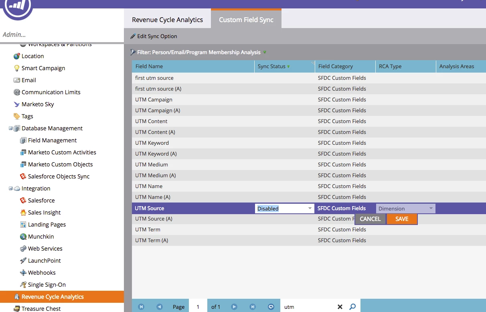Switch to the Custom Field Sync tab

tap(246, 20)
